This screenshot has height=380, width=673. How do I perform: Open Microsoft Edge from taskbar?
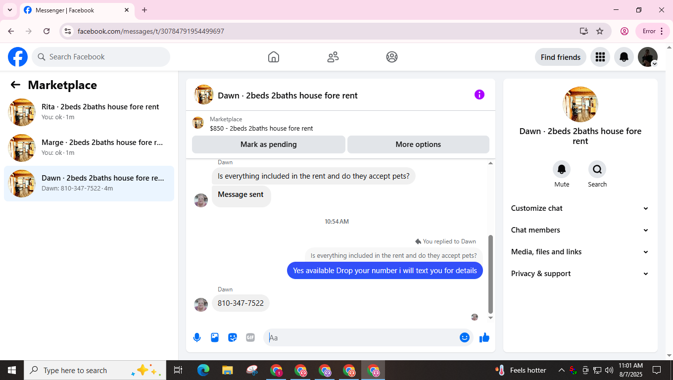point(203,370)
